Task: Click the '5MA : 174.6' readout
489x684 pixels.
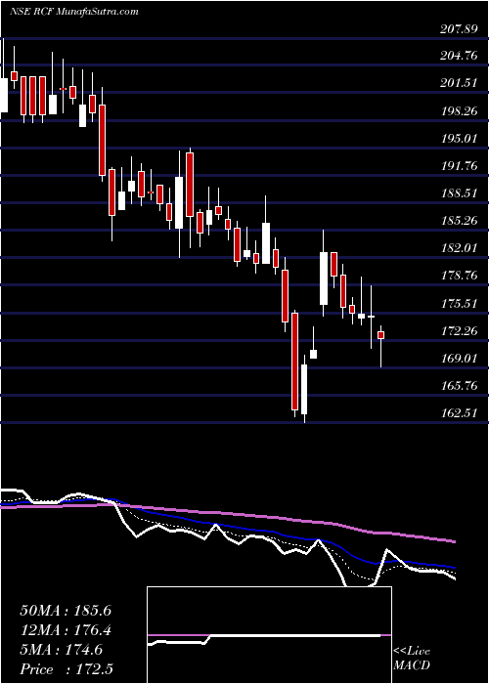Action: pyautogui.click(x=61, y=650)
